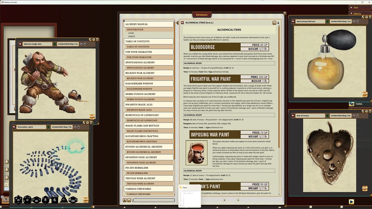Click the plus zoom button in reference window
Screen dimensions: 372x209
pyautogui.click(x=125, y=200)
